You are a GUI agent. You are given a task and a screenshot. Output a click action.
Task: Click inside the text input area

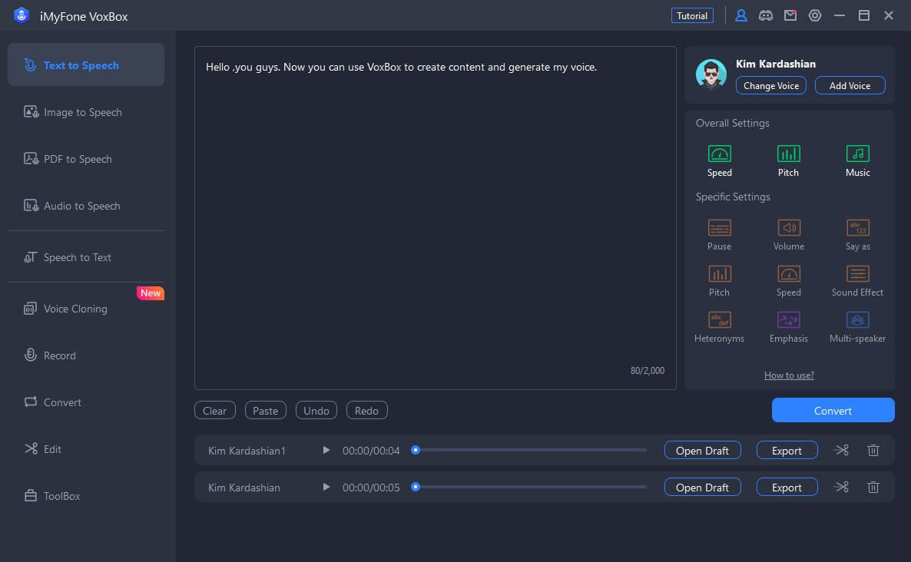click(436, 218)
